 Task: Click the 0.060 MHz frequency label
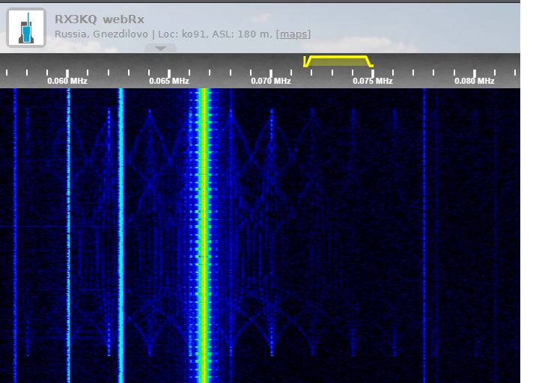coord(67,81)
